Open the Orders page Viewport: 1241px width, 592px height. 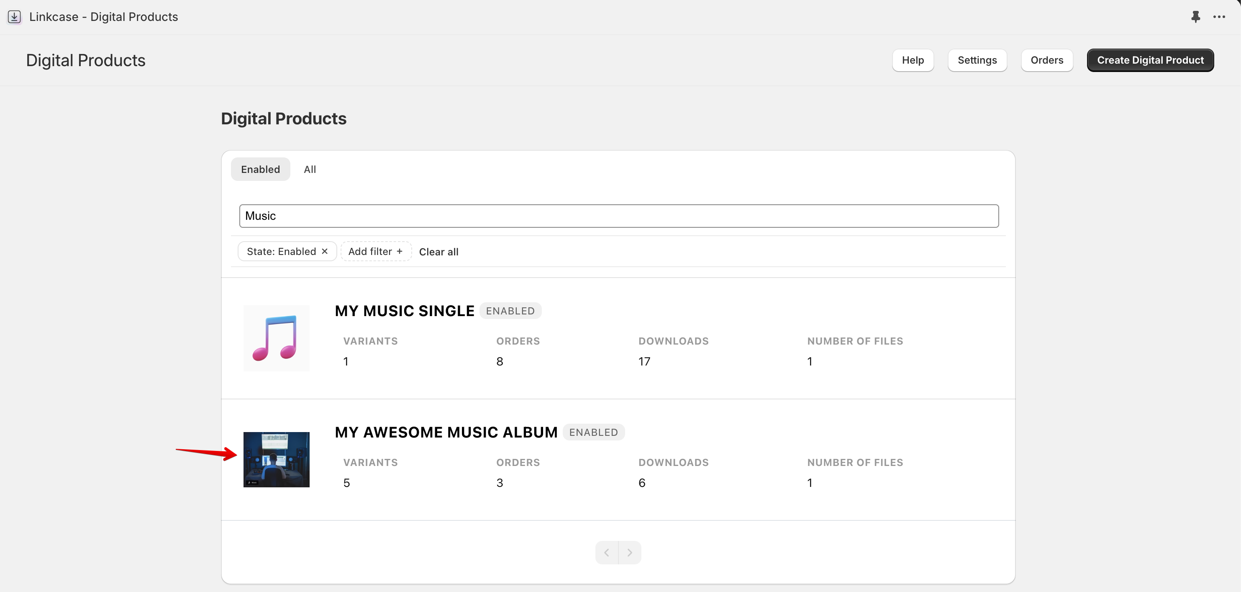pyautogui.click(x=1046, y=60)
